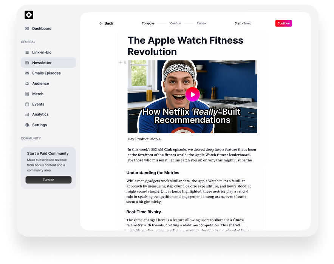The height and width of the screenshot is (264, 334).
Task: Click the Newsletter icon in sidebar
Action: tap(27, 63)
